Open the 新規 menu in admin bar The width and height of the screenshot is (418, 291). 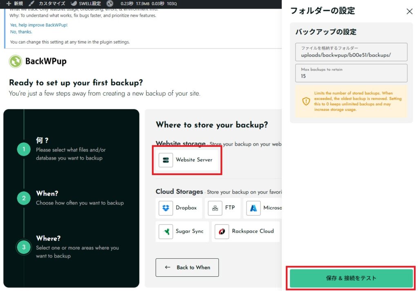(15, 4)
